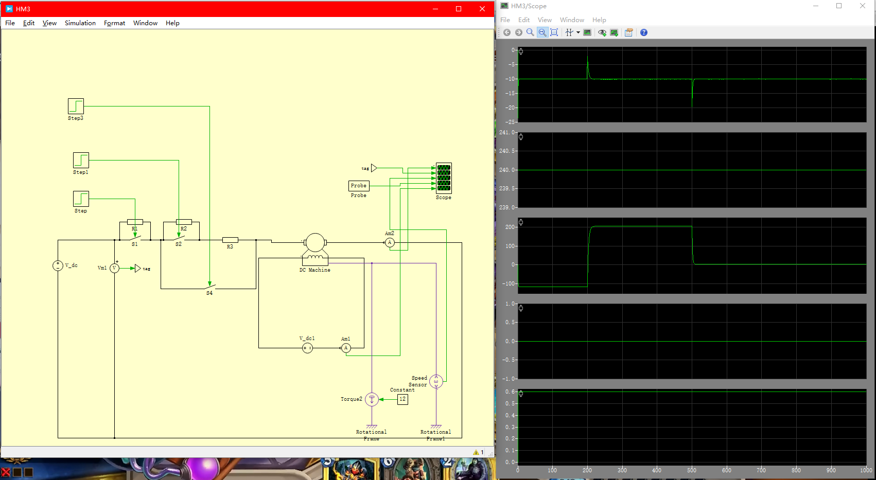Open Window menu in Scope window
This screenshot has height=480, width=876.
click(572, 20)
